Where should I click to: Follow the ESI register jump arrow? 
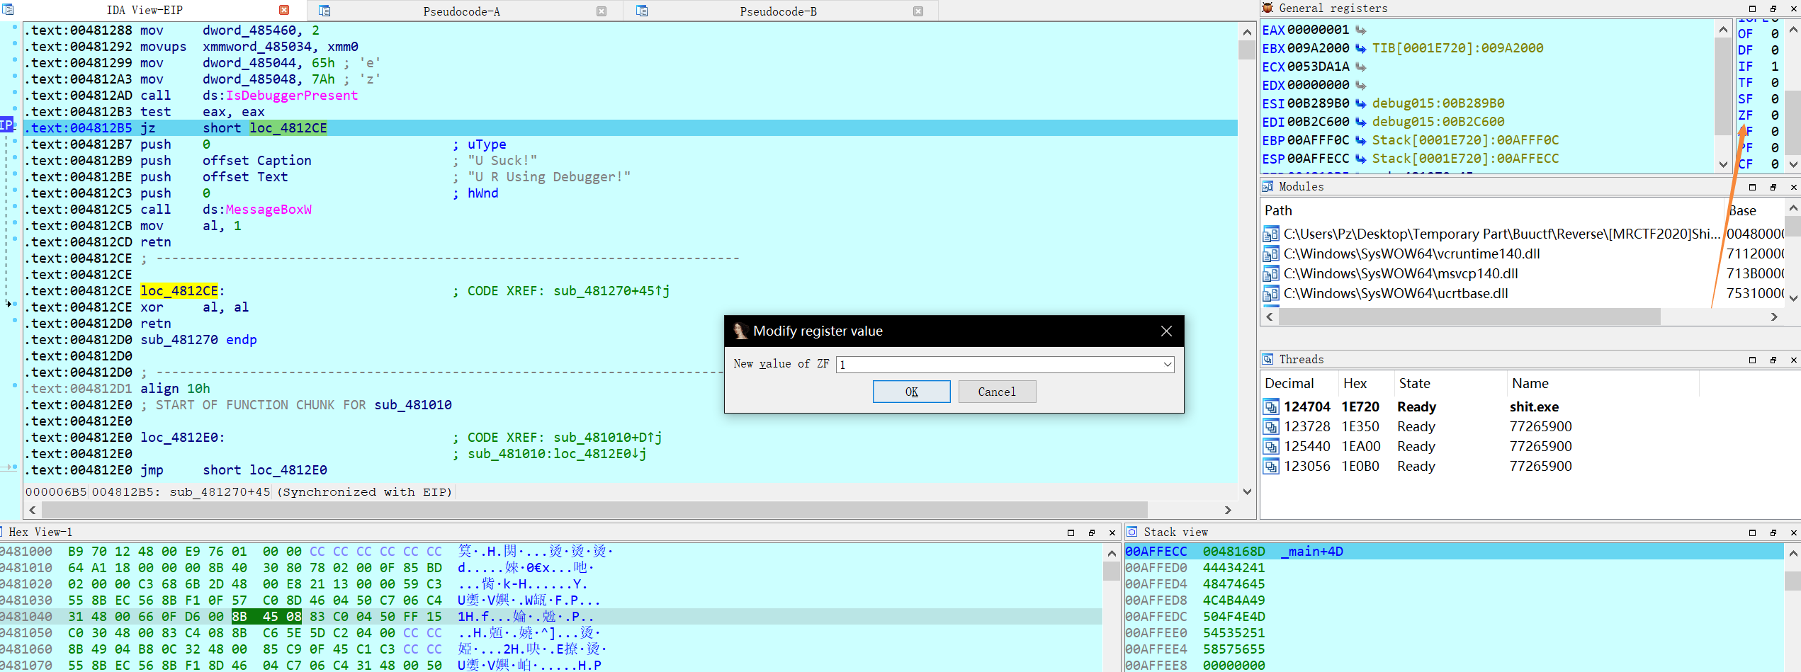[1361, 103]
